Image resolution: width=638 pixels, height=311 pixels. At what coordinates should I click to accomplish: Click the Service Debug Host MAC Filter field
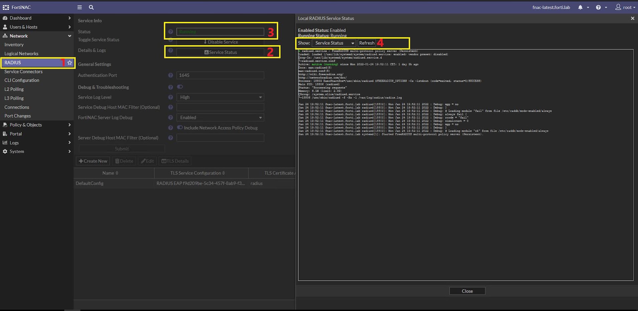220,107
